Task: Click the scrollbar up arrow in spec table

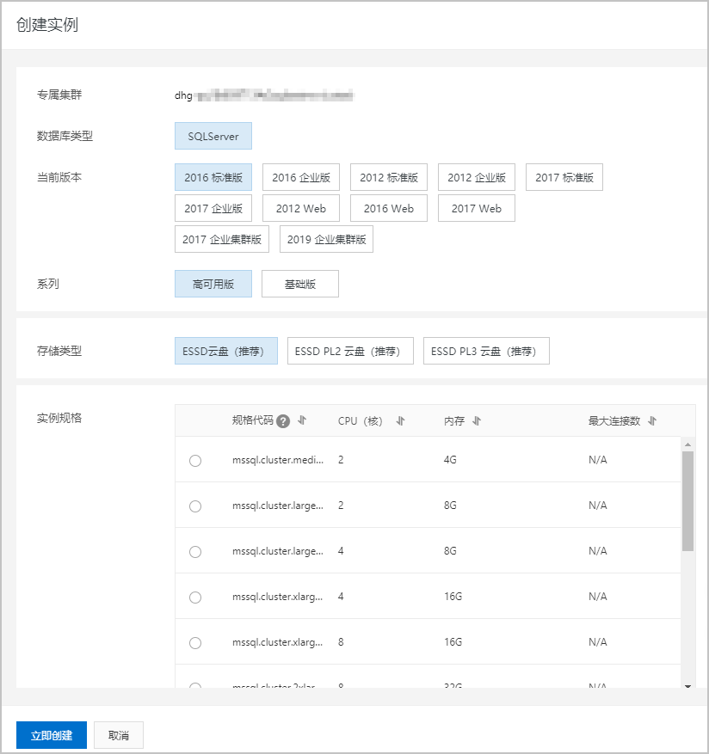Action: (x=687, y=444)
